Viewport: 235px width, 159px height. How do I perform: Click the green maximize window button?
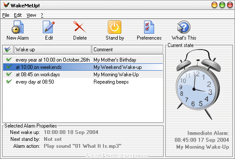[x=222, y=5]
